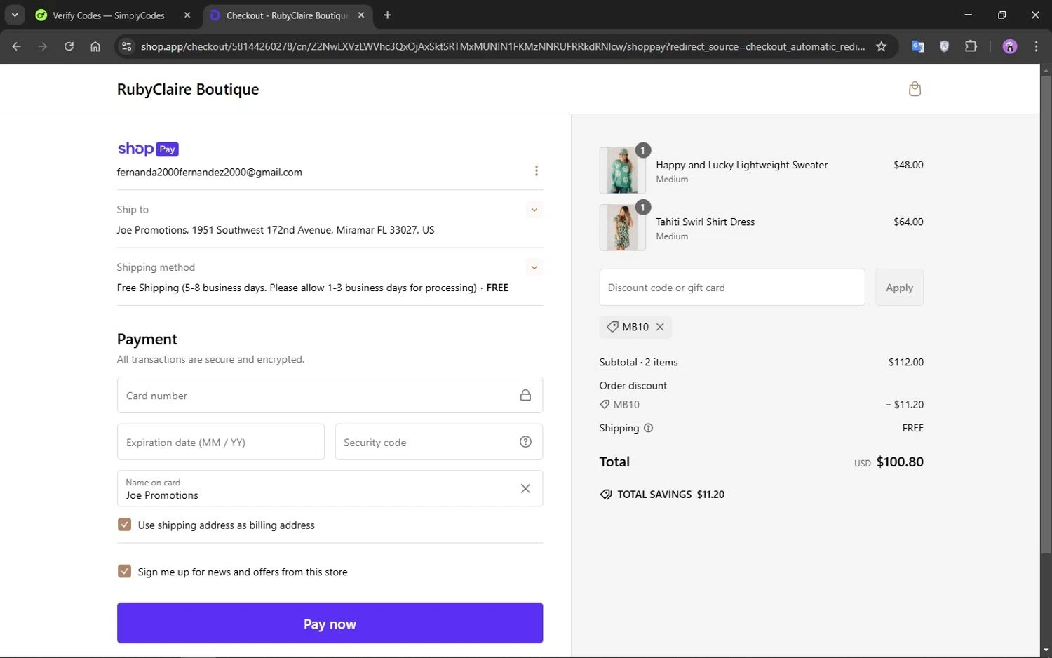Click the Pay now button
This screenshot has width=1052, height=658.
point(330,623)
